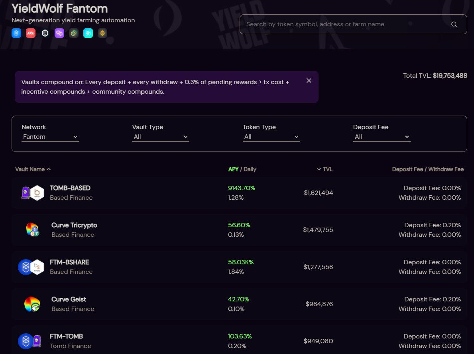
Task: Open the FTM-BSHARE vault name
Action: [x=69, y=262]
